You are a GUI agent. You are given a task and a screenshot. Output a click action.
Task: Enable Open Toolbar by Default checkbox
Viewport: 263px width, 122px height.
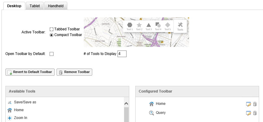coord(51,54)
